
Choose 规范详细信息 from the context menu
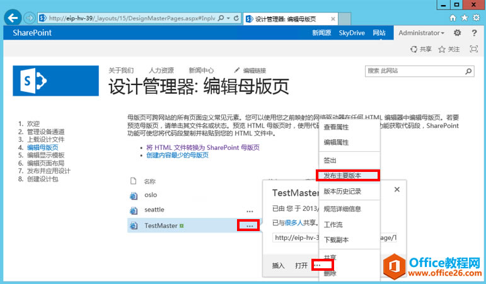click(x=342, y=209)
